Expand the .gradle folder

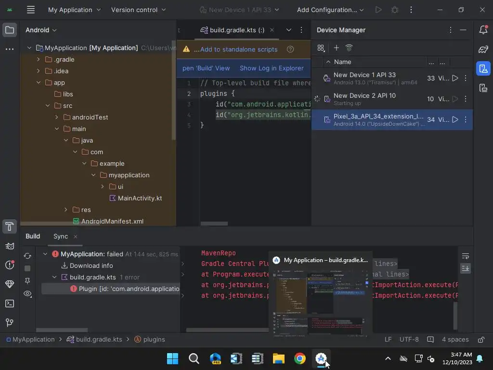pos(39,59)
